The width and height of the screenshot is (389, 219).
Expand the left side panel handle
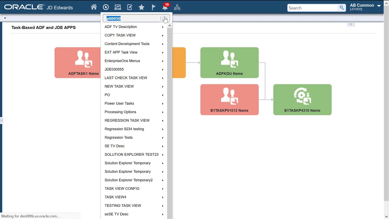[1, 121]
